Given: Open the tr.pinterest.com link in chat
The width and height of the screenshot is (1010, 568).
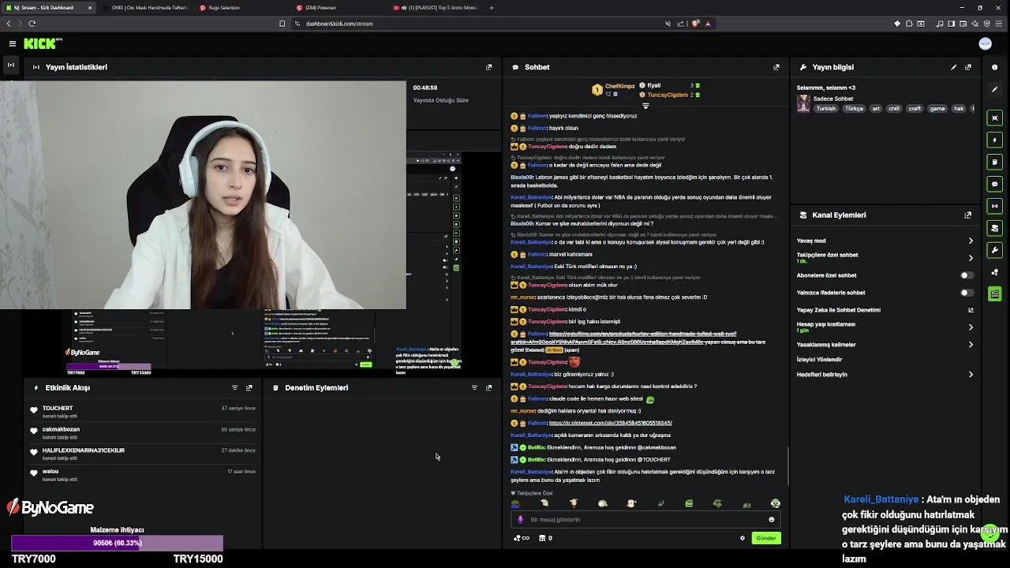Looking at the screenshot, I should (x=611, y=423).
